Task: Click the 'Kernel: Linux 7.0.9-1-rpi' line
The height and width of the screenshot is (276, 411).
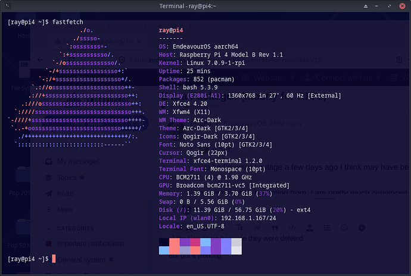Action: (x=202, y=63)
